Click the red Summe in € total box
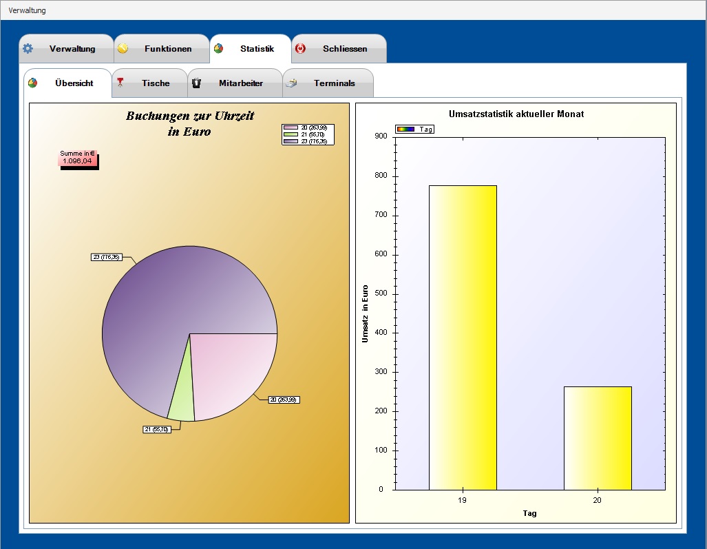The image size is (707, 549). [x=77, y=158]
